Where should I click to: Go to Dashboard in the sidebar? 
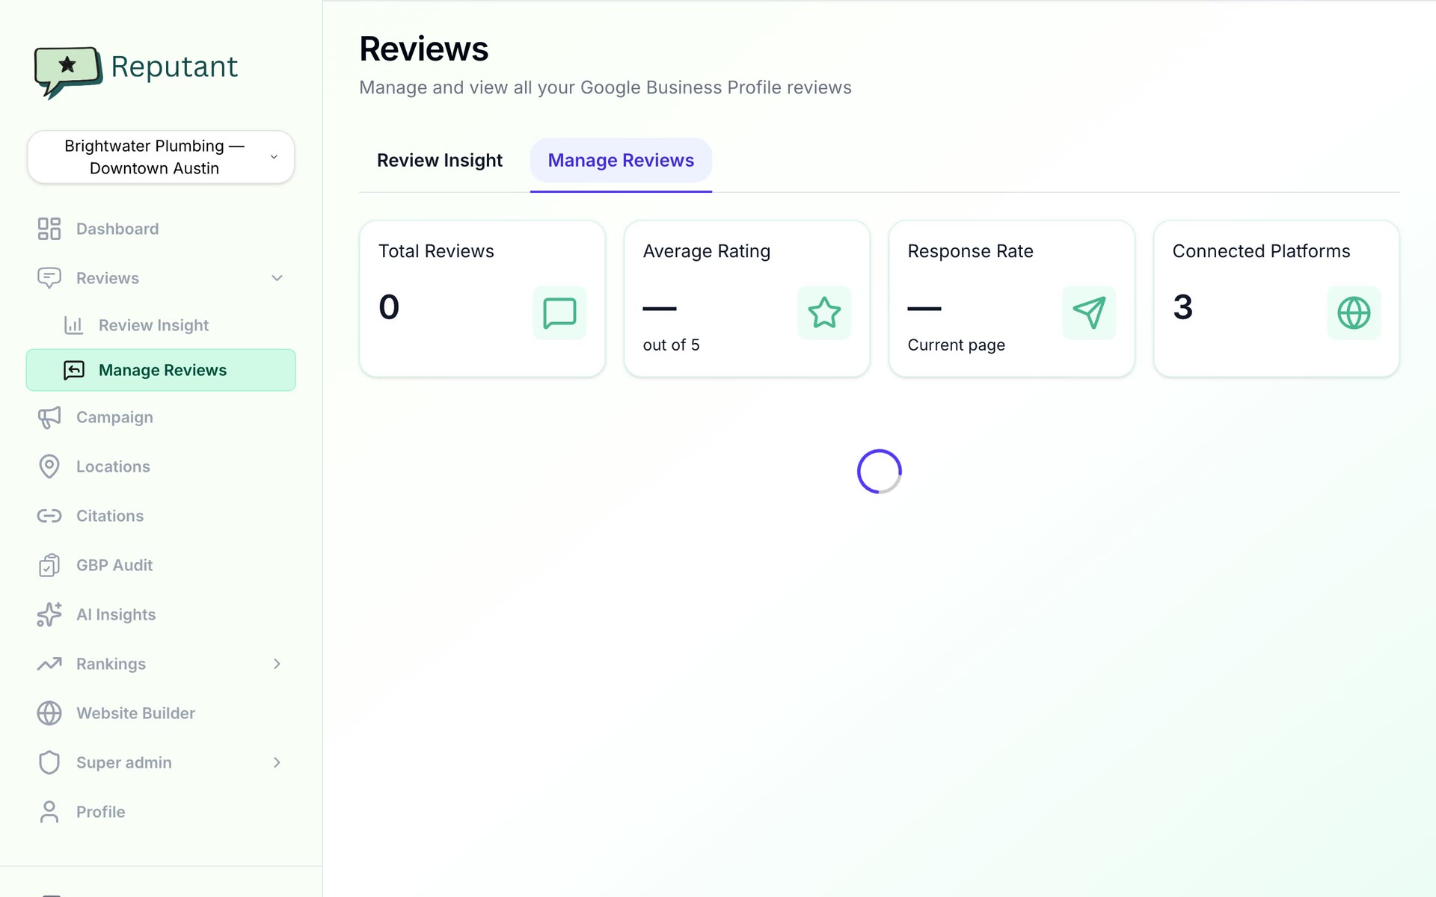click(161, 229)
